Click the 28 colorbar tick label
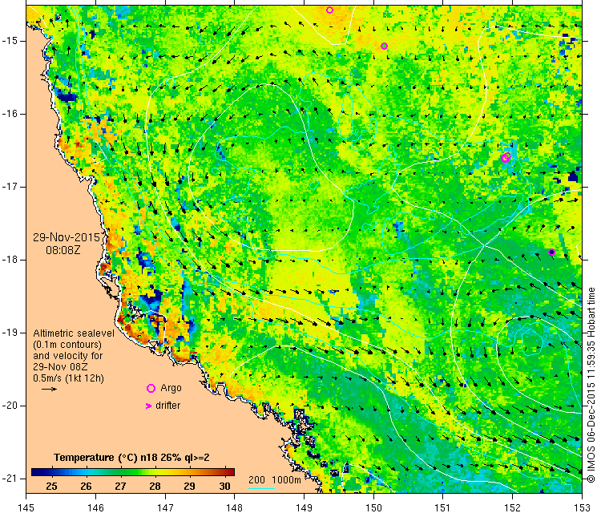This screenshot has height=513, width=601. [155, 487]
